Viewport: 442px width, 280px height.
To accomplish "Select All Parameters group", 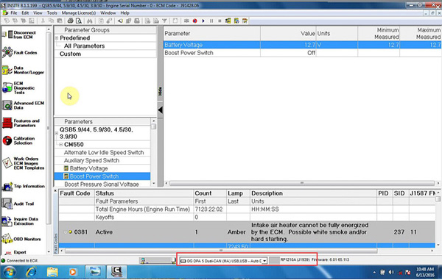I will point(84,46).
